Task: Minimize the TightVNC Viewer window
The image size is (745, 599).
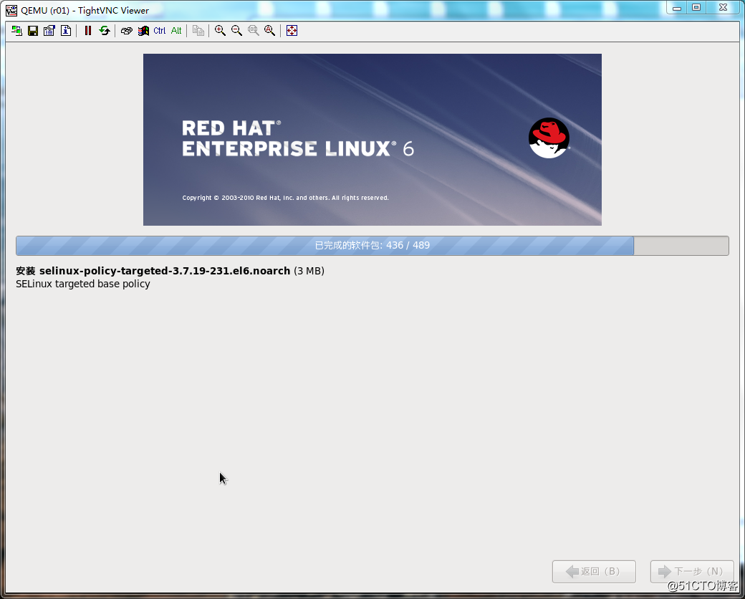Action: 676,7
